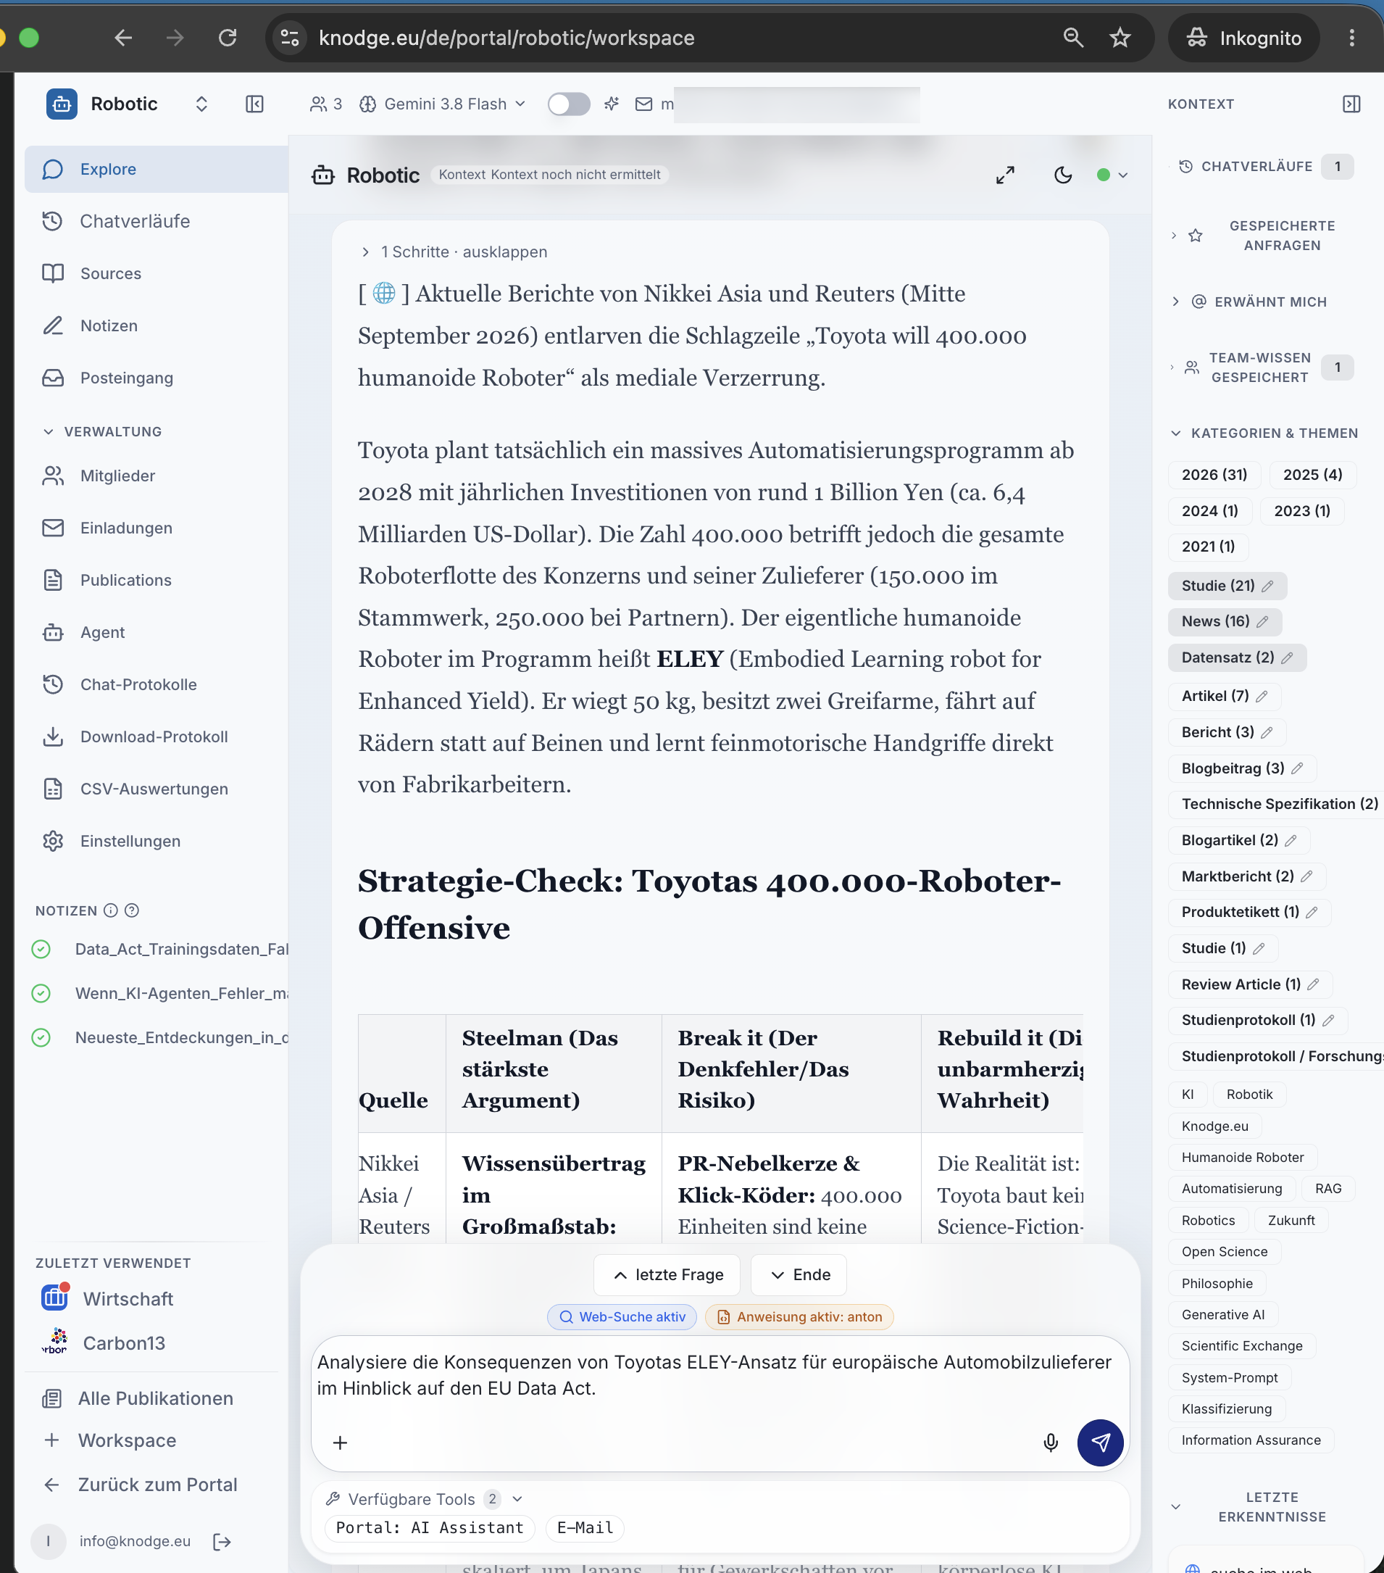The height and width of the screenshot is (1573, 1384).
Task: Edit the Blogbeitrag (3) pencil icon
Action: pos(1297,769)
